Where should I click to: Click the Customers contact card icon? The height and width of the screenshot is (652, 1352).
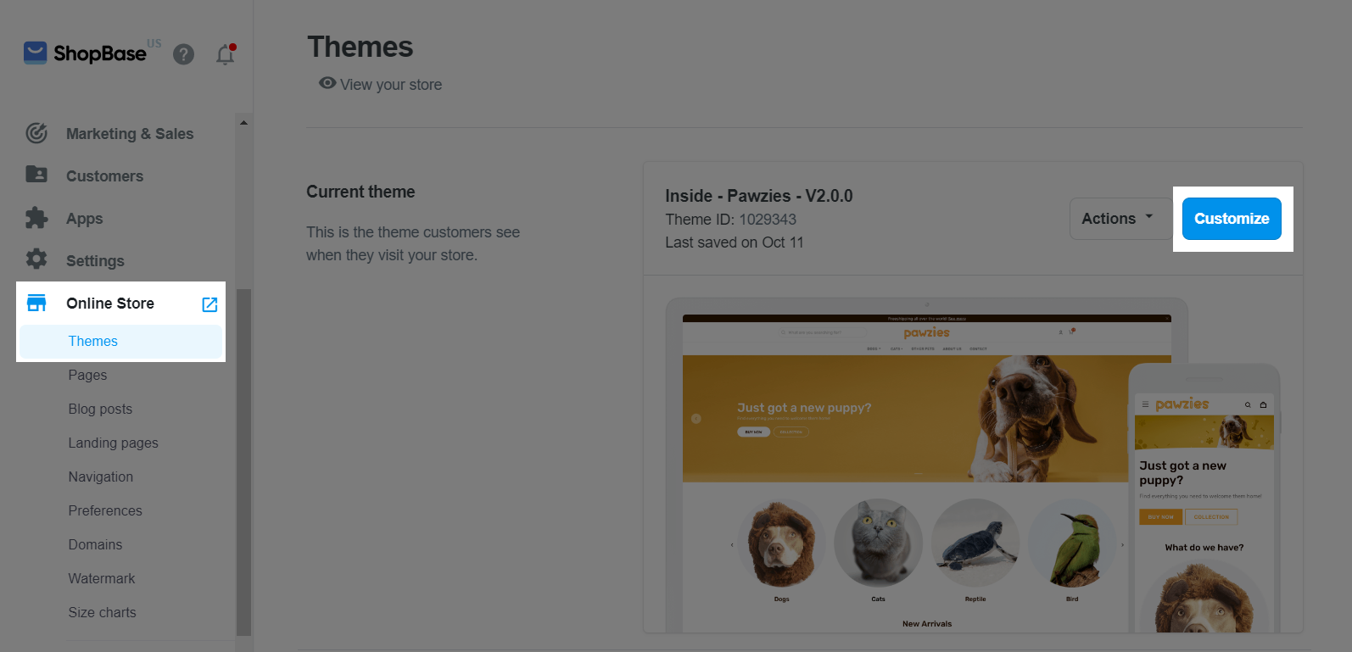click(x=36, y=175)
